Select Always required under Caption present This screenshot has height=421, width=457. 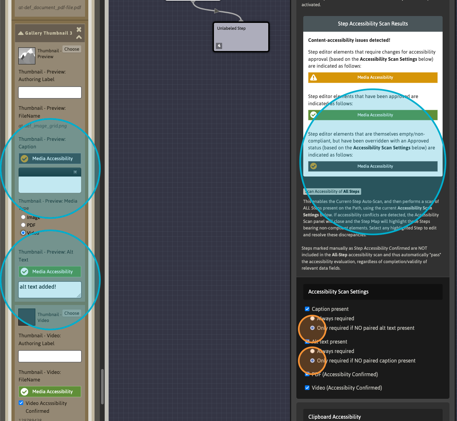pos(312,318)
